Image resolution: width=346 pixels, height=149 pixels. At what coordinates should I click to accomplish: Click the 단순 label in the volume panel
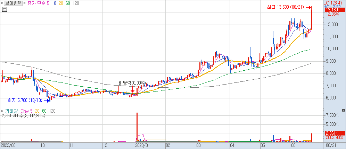(x=24, y=111)
